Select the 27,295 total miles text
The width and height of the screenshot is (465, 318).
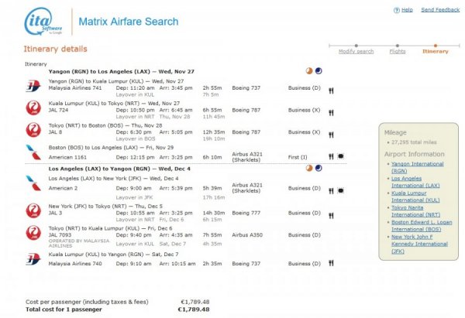point(414,142)
